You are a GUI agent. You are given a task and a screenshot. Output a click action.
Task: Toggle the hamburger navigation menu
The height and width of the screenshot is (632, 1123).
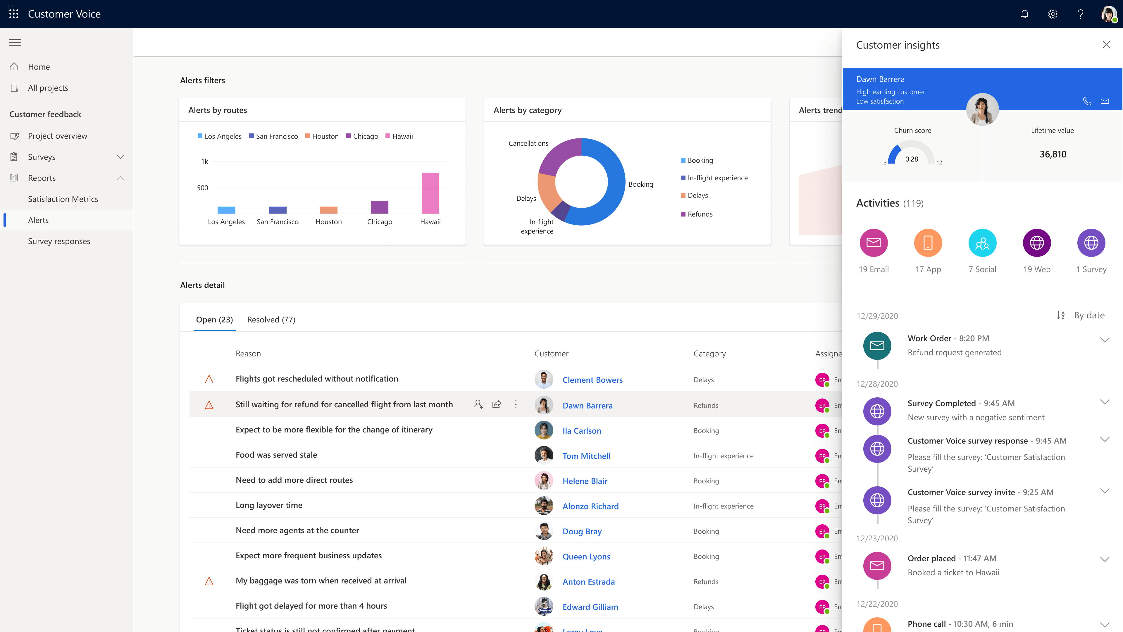coord(15,42)
